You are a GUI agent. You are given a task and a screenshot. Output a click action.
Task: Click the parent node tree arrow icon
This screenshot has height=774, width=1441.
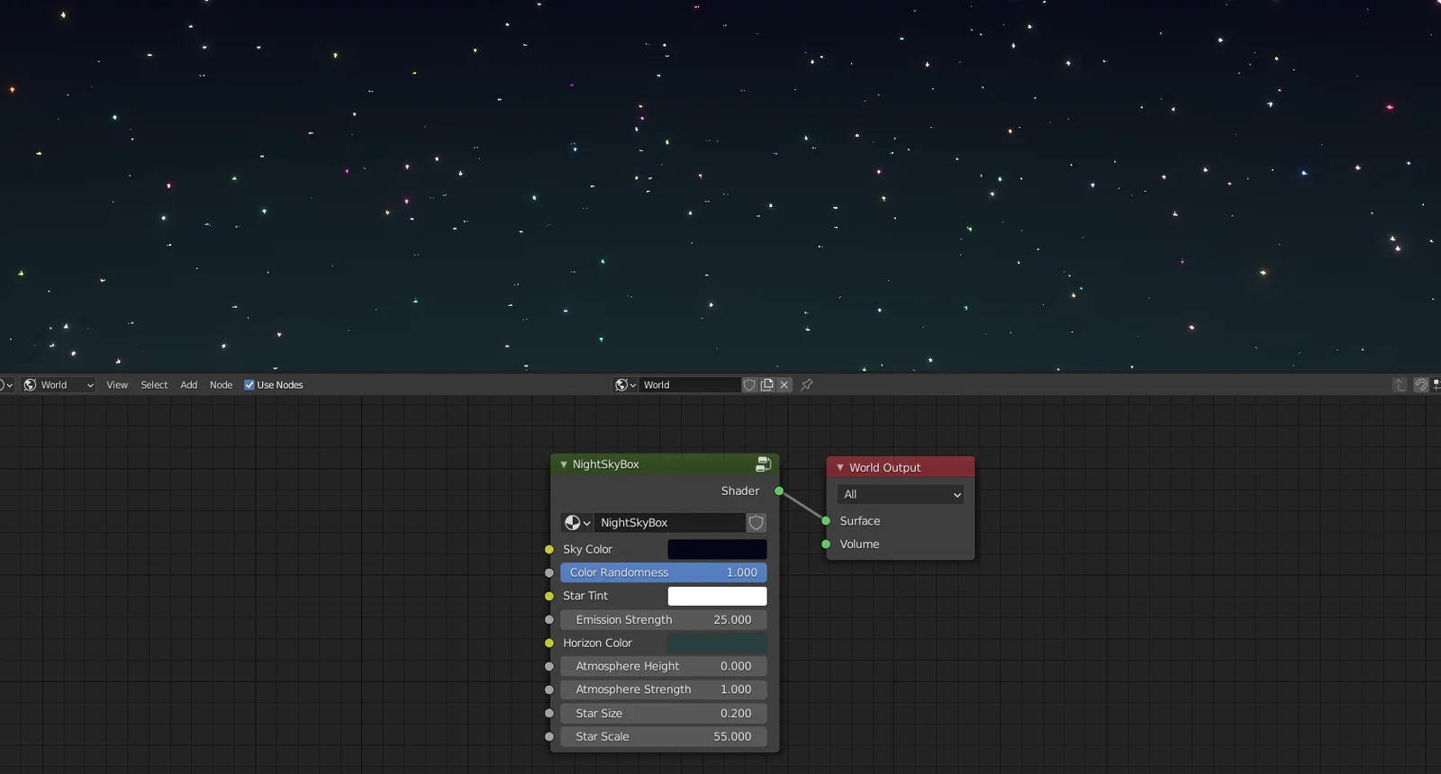(1399, 385)
